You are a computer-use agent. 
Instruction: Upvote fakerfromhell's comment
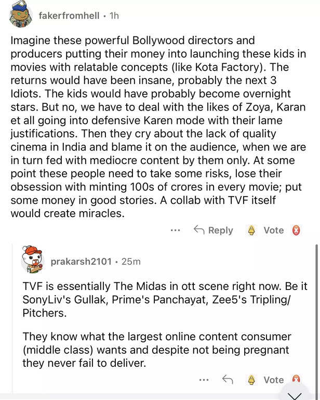click(x=252, y=230)
